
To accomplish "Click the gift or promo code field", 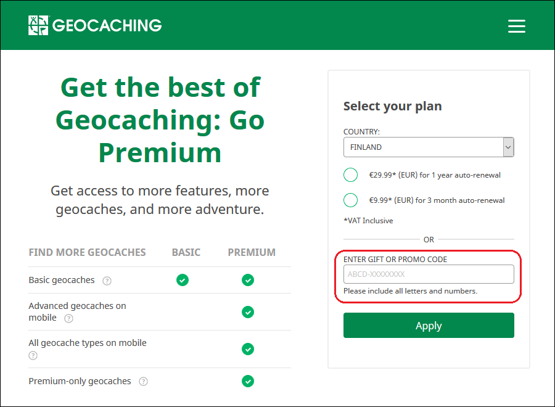I will coord(428,274).
